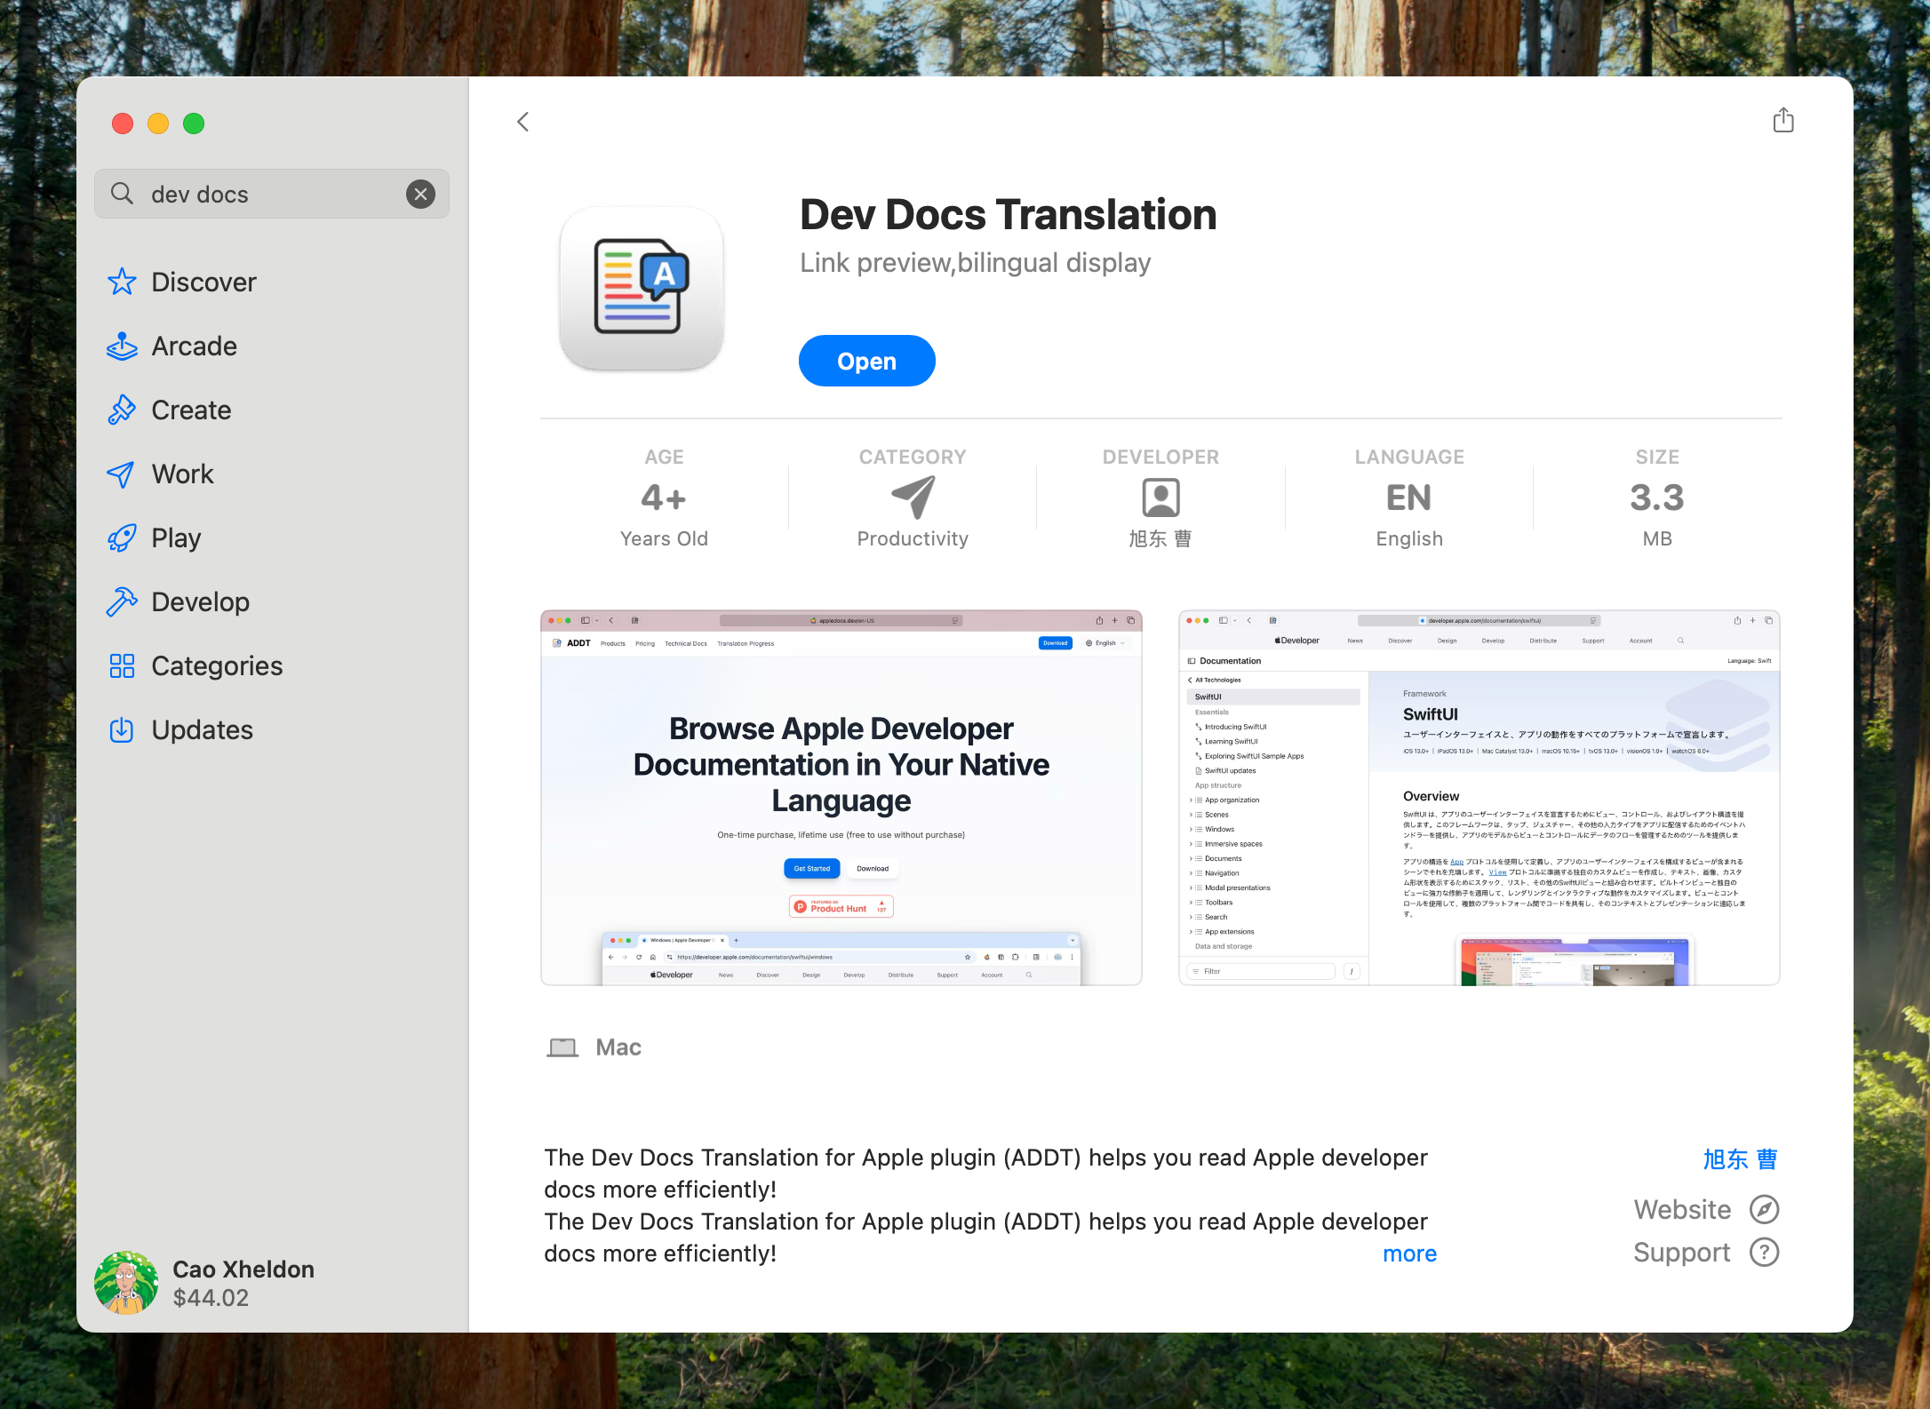This screenshot has height=1409, width=1930.
Task: Click the developer person icon
Action: [x=1160, y=498]
